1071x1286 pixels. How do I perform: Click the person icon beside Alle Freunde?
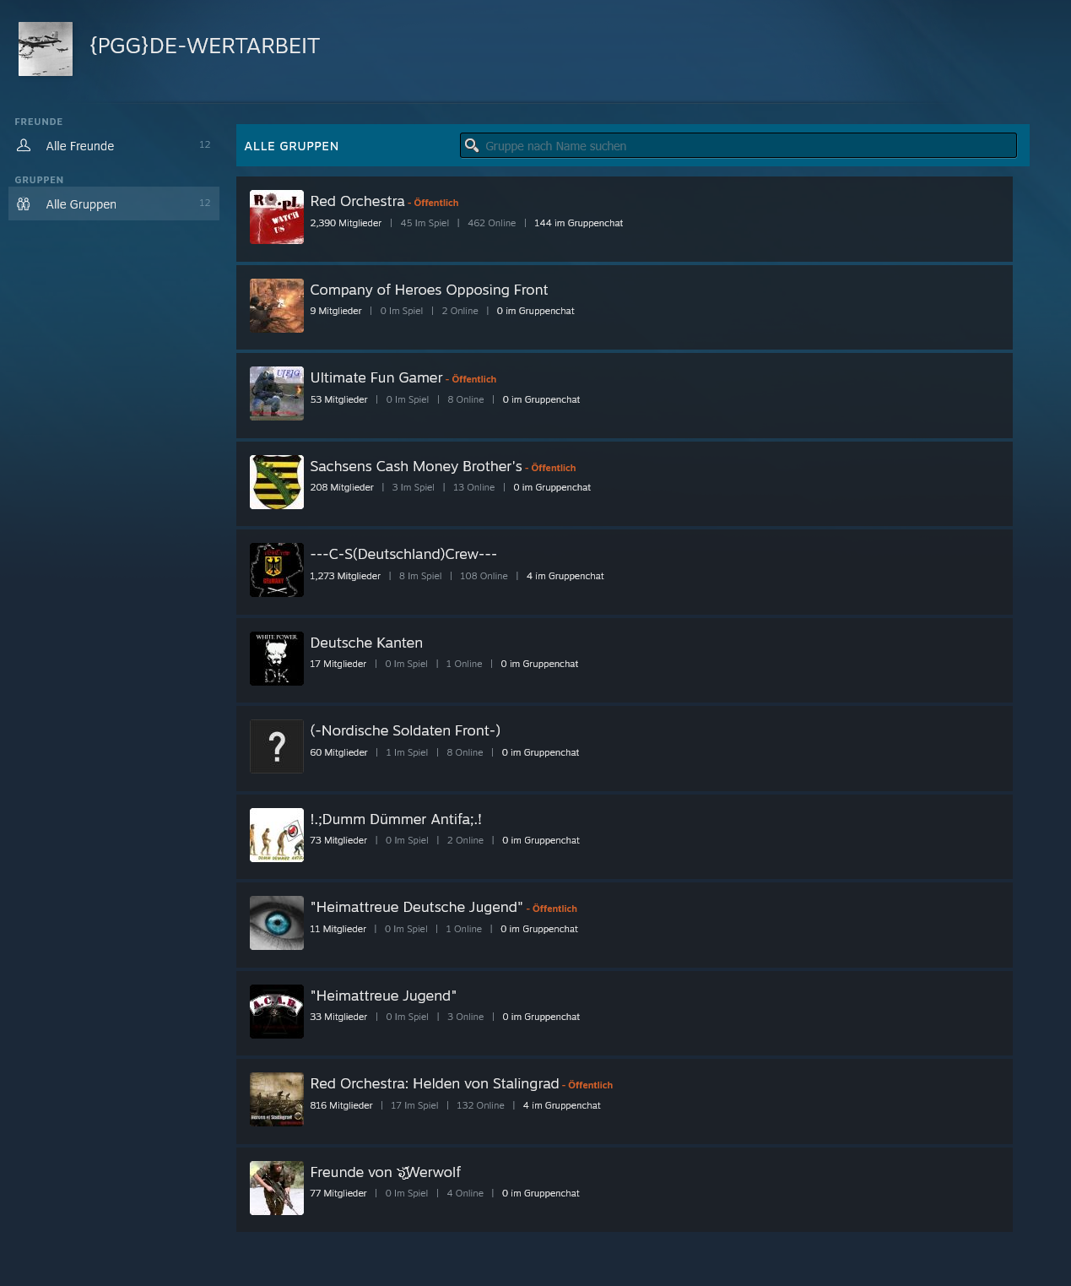click(24, 145)
